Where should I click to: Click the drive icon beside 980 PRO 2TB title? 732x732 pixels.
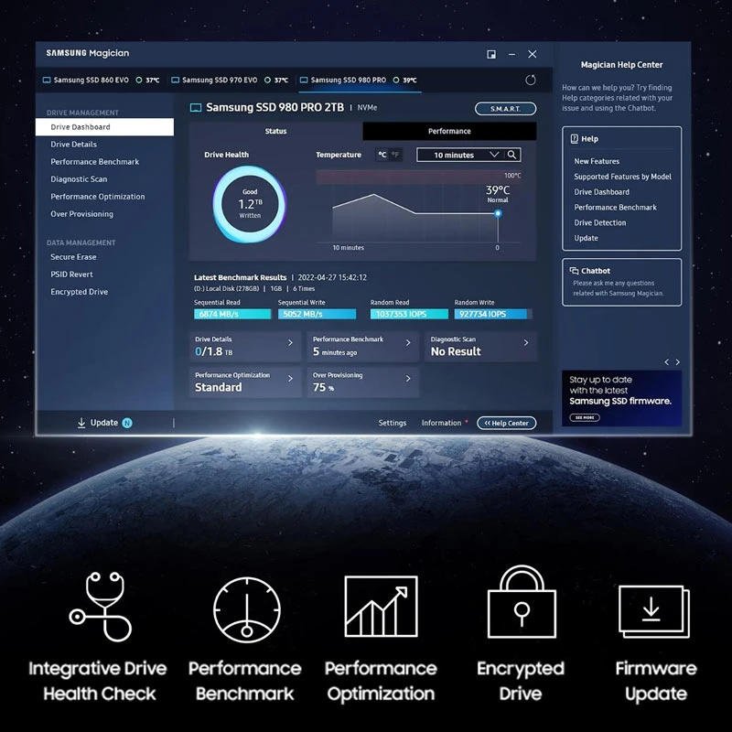[196, 108]
